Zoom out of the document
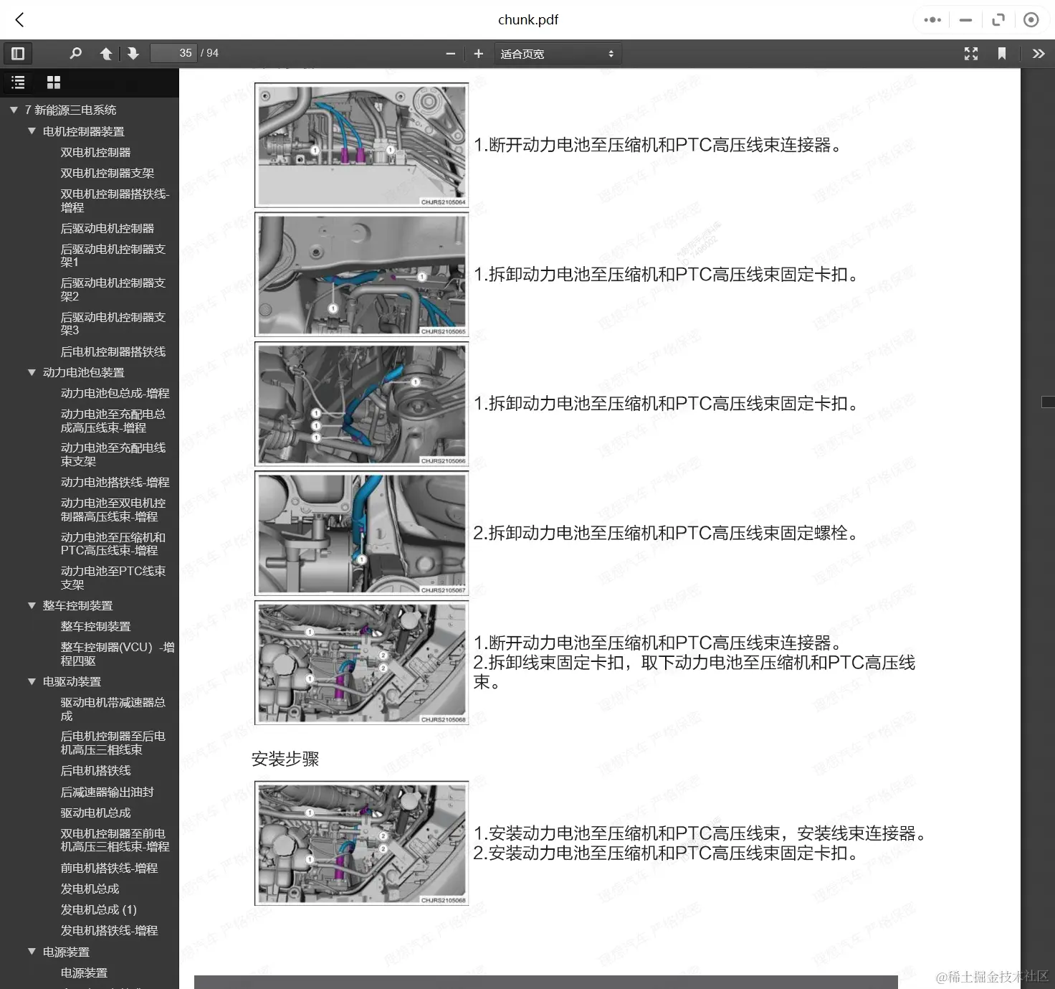The width and height of the screenshot is (1055, 989). coord(450,53)
